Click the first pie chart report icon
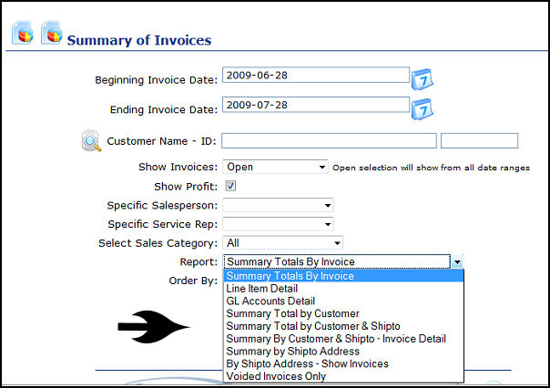The image size is (550, 388). click(23, 35)
